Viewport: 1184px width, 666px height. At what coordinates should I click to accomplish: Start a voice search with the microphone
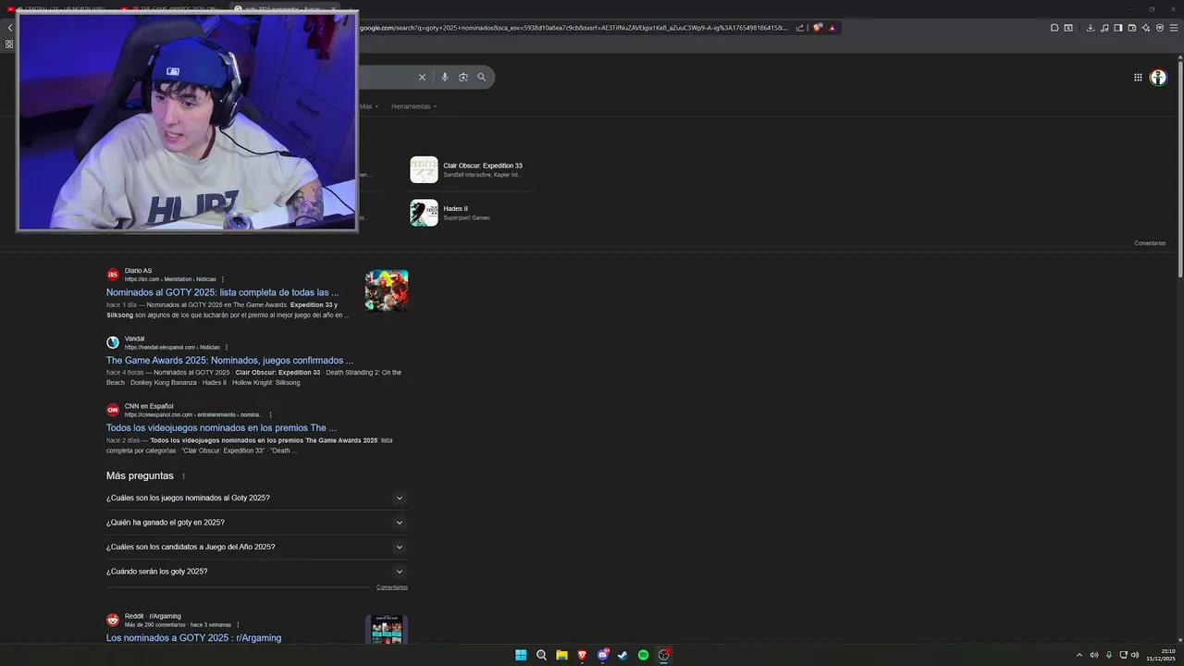tap(445, 78)
